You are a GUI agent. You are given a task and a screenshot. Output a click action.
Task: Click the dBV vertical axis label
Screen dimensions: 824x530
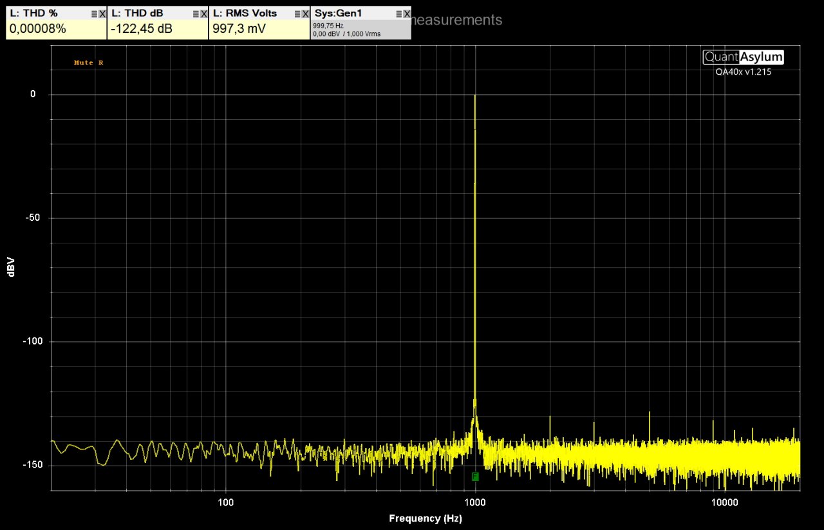point(11,268)
